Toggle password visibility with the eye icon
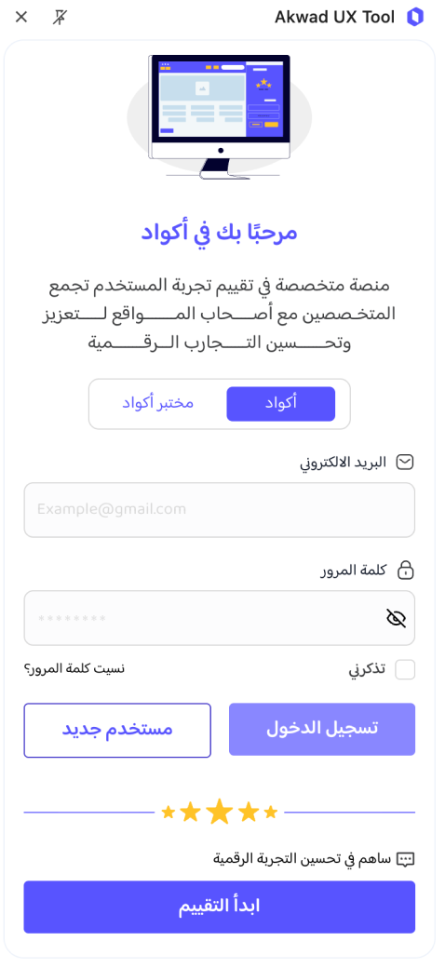The image size is (445, 968). [x=396, y=618]
